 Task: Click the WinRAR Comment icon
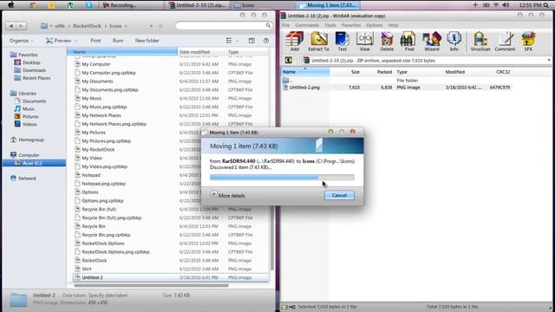(505, 41)
